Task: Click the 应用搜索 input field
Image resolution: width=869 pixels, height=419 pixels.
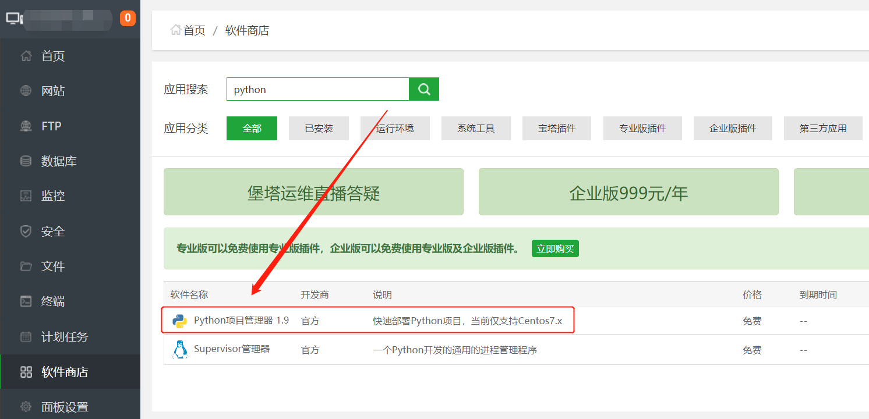Action: 317,89
